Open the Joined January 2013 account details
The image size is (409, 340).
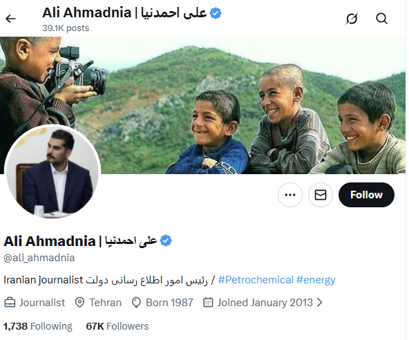tap(265, 303)
